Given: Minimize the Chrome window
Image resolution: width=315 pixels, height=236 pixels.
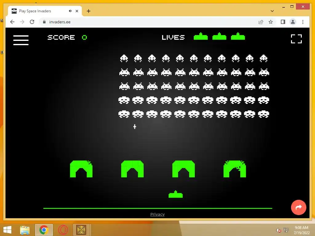Looking at the screenshot, I should point(284,7).
